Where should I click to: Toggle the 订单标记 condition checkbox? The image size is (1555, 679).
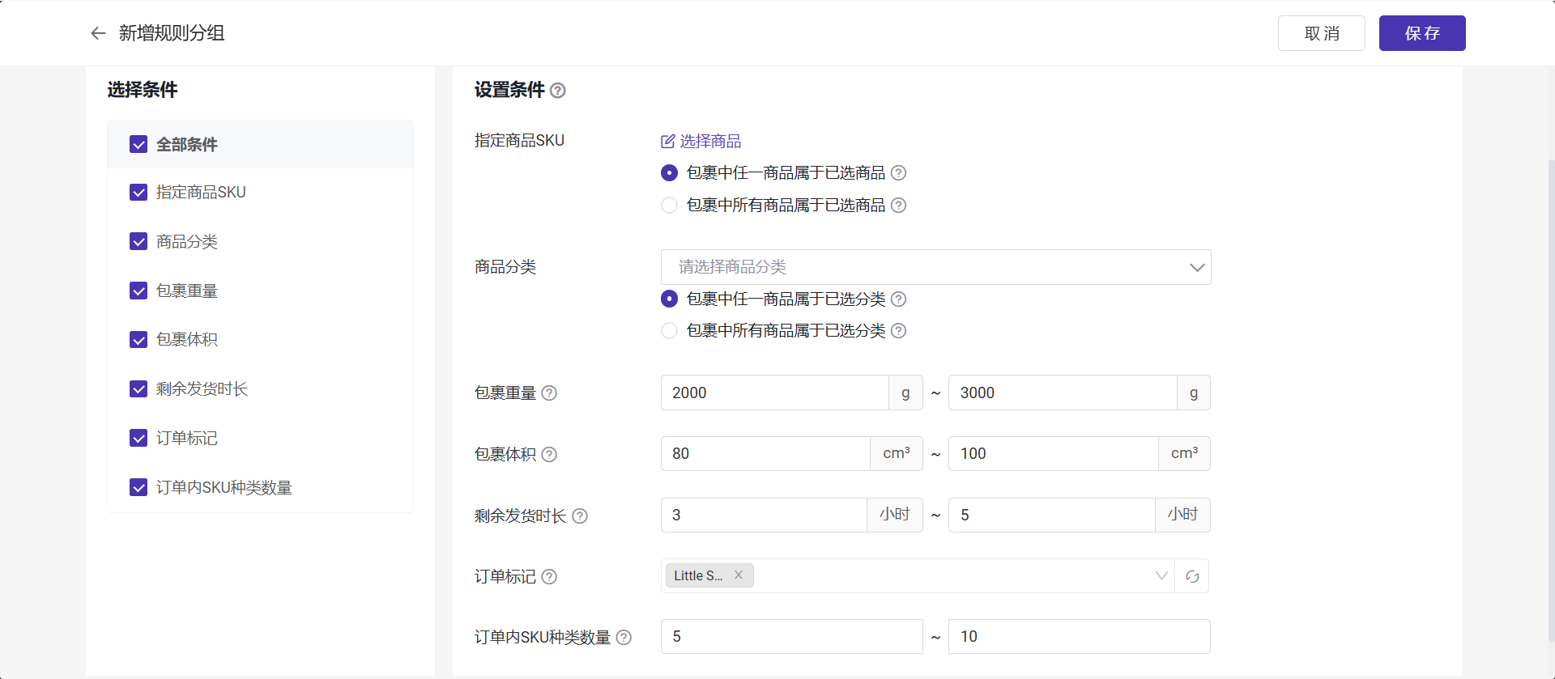click(138, 439)
